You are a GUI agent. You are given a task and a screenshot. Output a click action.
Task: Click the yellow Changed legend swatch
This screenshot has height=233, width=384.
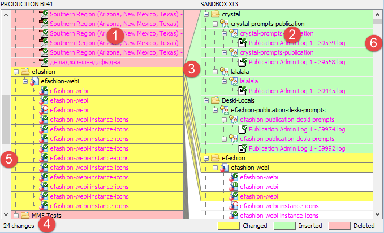coord(228,226)
